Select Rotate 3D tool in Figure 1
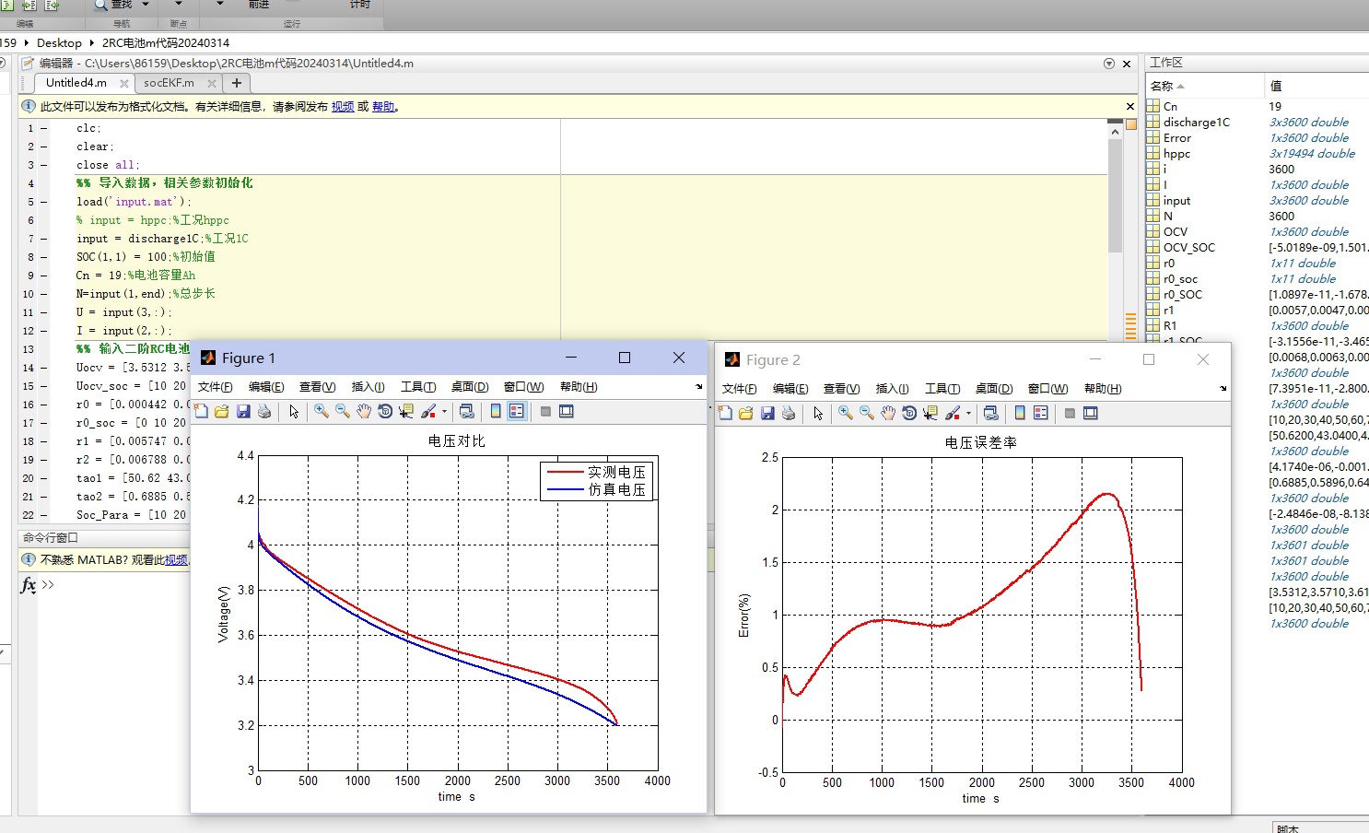Viewport: 1369px width, 833px height. [x=385, y=411]
